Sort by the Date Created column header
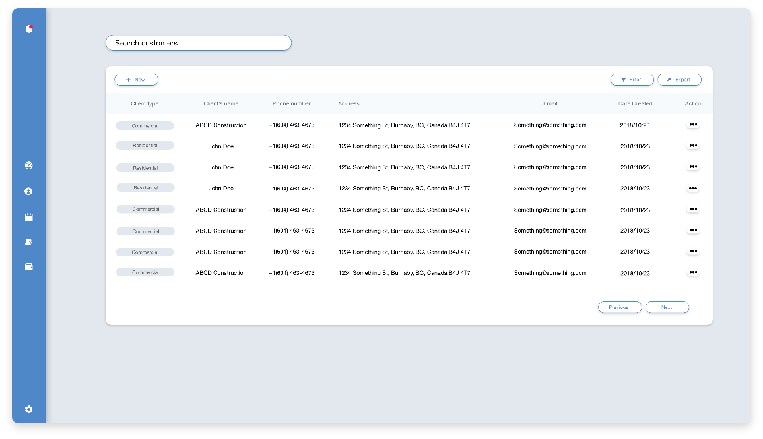The width and height of the screenshot is (763, 439). tap(635, 103)
